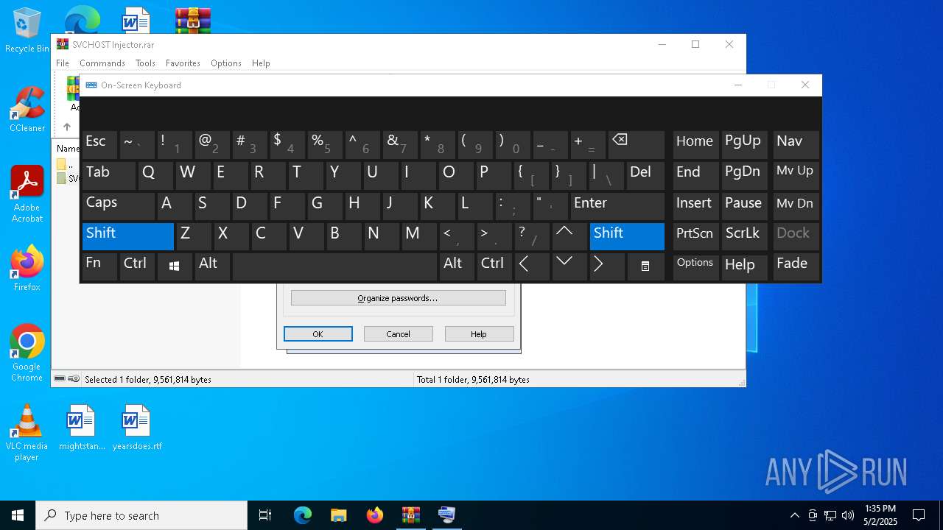Switch to WinRAR taskbar icon
Screen dimensions: 943x530
pyautogui.click(x=410, y=515)
